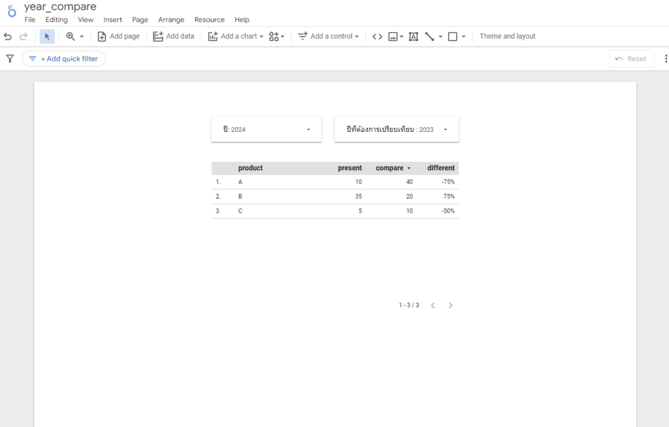
Task: Open the 2023 comparison year dropdown
Action: 397,129
